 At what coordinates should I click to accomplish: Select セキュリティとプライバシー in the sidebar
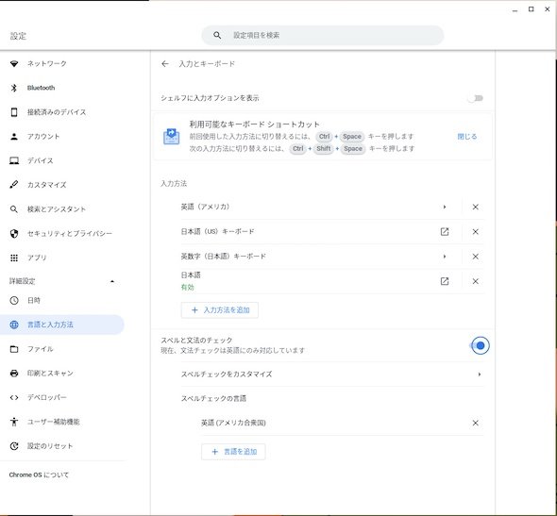pos(70,233)
